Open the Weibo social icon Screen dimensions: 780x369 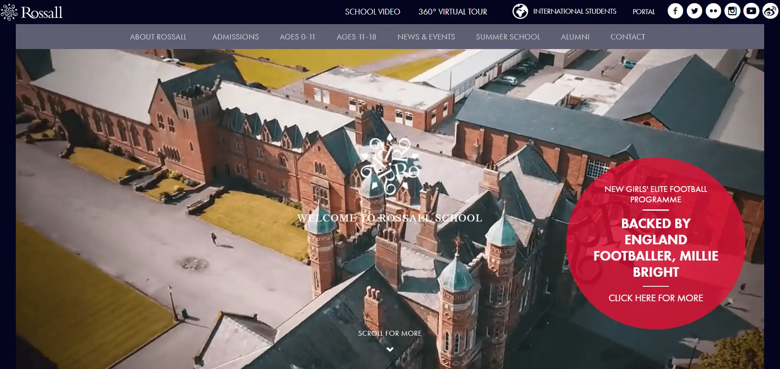770,11
